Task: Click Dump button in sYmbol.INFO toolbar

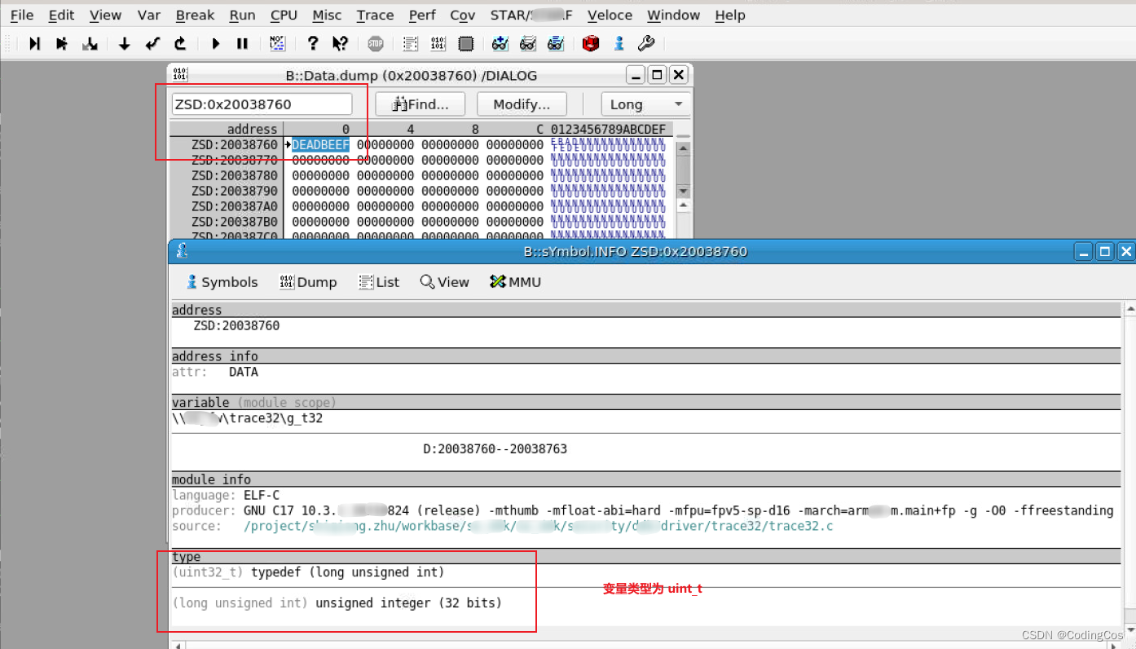Action: coord(308,282)
